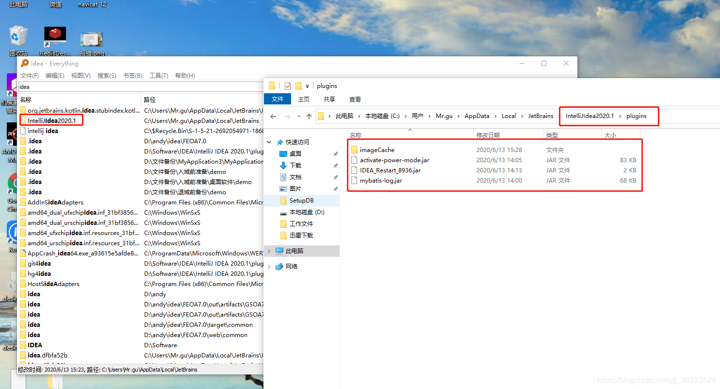Click the Properties checkmark icon in quick access toolbar

tap(287, 86)
